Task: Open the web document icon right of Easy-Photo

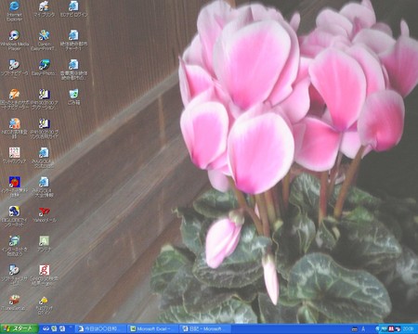Action: click(73, 70)
